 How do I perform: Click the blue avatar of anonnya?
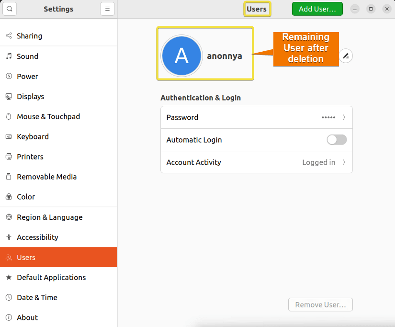181,56
